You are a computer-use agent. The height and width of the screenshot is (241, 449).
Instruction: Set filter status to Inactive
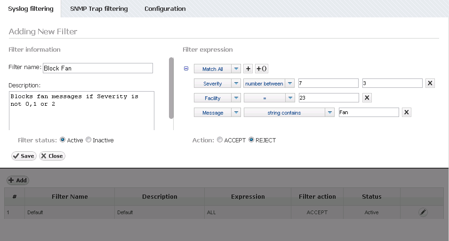[x=88, y=140]
